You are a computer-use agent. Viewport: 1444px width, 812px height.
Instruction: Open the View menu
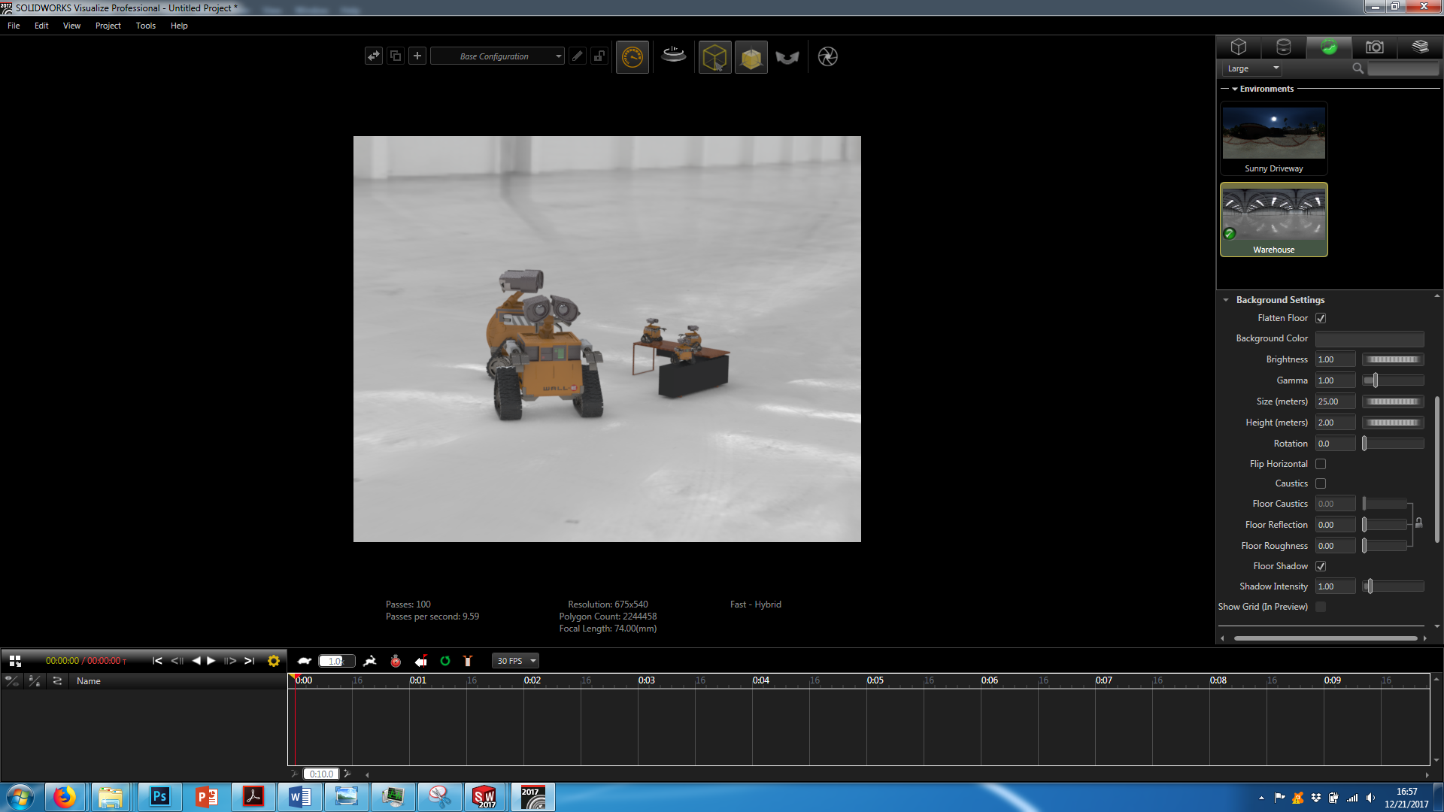pyautogui.click(x=71, y=26)
